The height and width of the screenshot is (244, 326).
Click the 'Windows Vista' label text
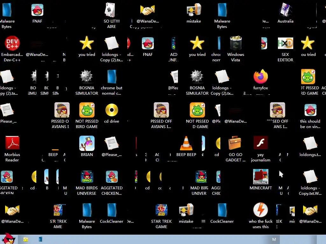tap(236, 57)
